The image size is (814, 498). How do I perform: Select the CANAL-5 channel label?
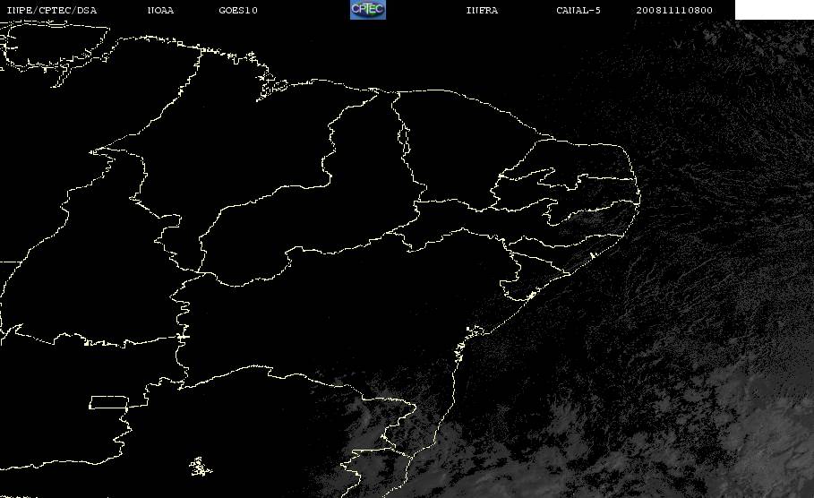(x=578, y=11)
